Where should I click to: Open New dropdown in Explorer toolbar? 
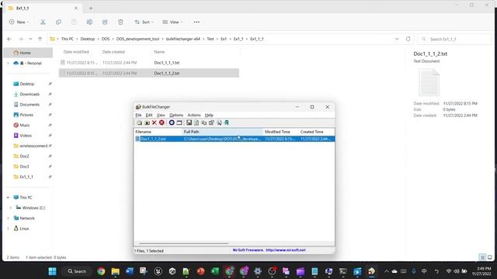pyautogui.click(x=19, y=22)
